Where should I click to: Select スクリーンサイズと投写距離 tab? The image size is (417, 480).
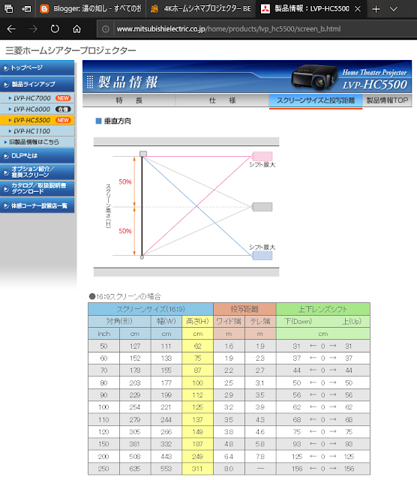click(x=316, y=100)
